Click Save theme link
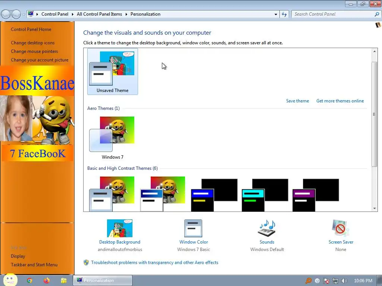382x286 pixels. coord(297,101)
